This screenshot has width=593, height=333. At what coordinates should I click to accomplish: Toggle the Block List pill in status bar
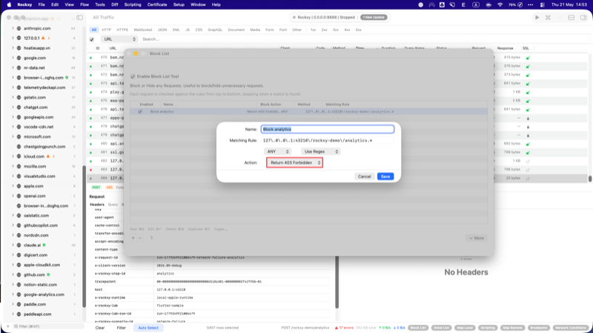coord(418,328)
